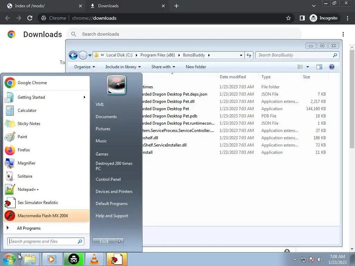
Task: Switch to Incognito Chrome taskbar icon
Action: 73,259
